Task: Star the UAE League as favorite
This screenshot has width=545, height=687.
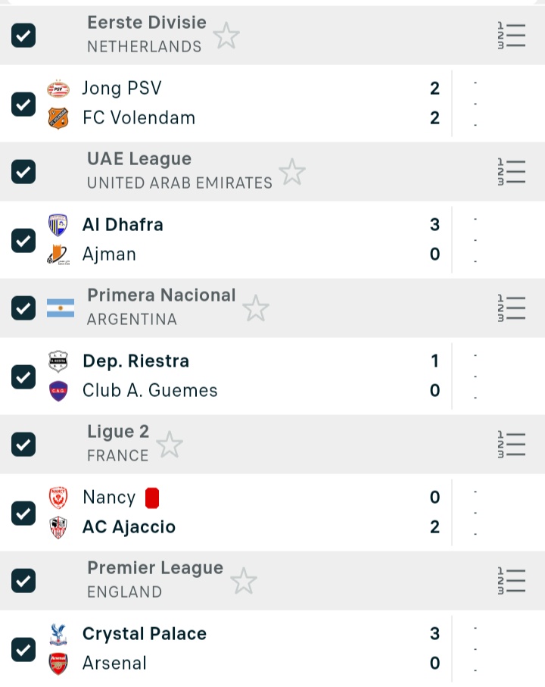Action: tap(291, 172)
